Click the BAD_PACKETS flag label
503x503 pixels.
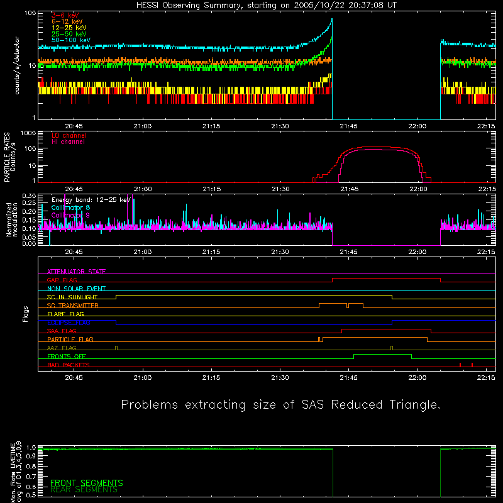click(69, 365)
